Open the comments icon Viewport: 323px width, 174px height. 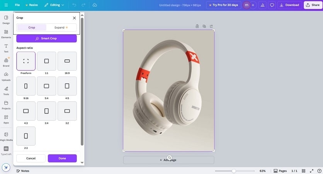[272, 5]
